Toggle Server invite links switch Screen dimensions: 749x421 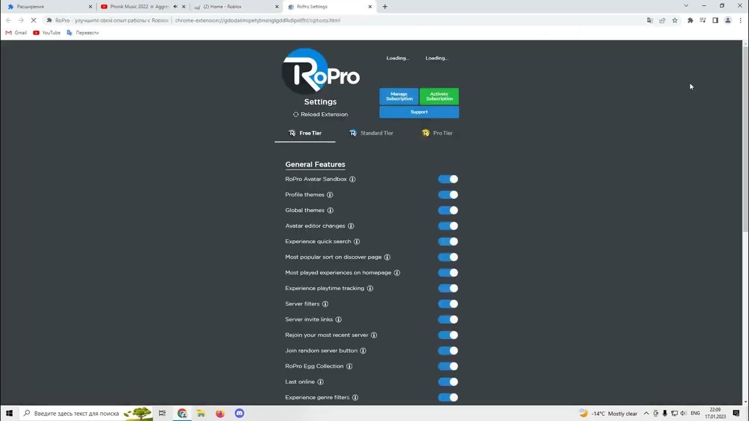point(448,320)
